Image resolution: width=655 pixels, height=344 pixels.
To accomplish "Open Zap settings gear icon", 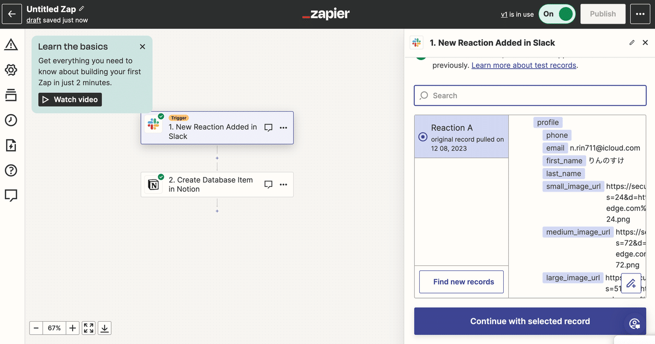I will coord(11,70).
